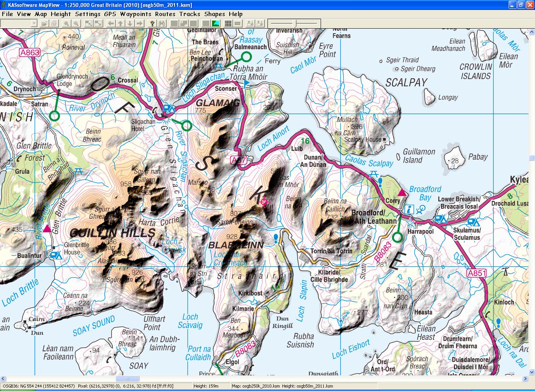Click the horizontal scrollbar thumb
The width and height of the screenshot is (535, 391).
click(127, 379)
